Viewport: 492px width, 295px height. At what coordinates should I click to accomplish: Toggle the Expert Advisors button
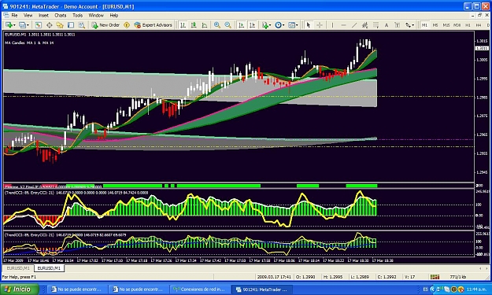pos(154,25)
